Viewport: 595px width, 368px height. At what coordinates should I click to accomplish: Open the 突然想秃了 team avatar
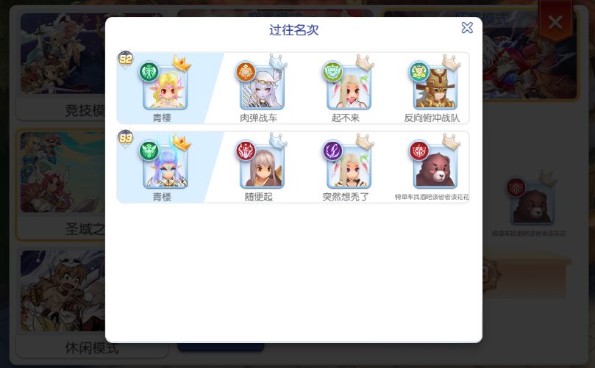click(x=349, y=167)
